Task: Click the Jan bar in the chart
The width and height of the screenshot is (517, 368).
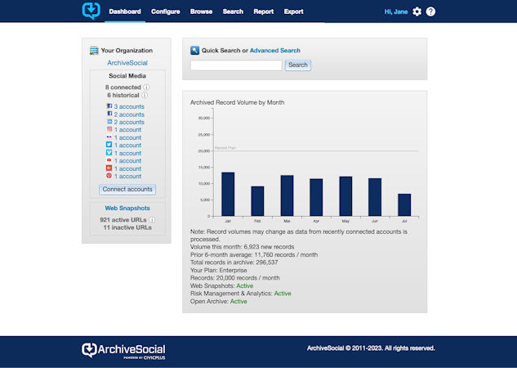Action: [x=228, y=194]
